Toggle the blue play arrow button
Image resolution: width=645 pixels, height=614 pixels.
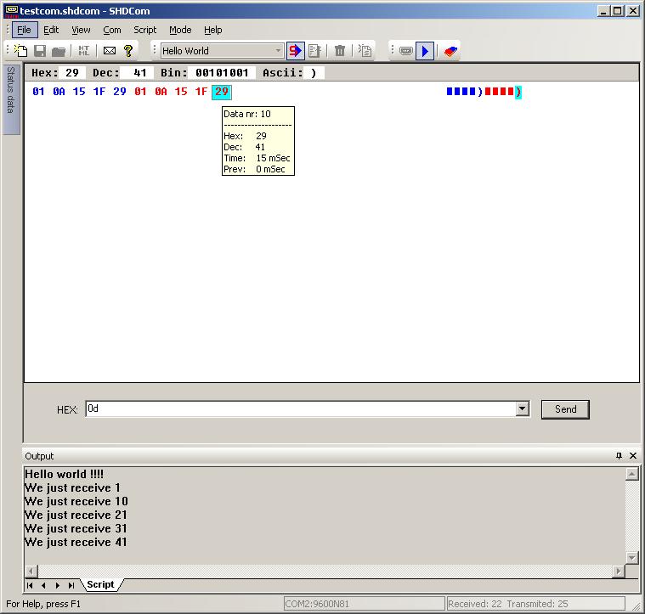[x=425, y=51]
